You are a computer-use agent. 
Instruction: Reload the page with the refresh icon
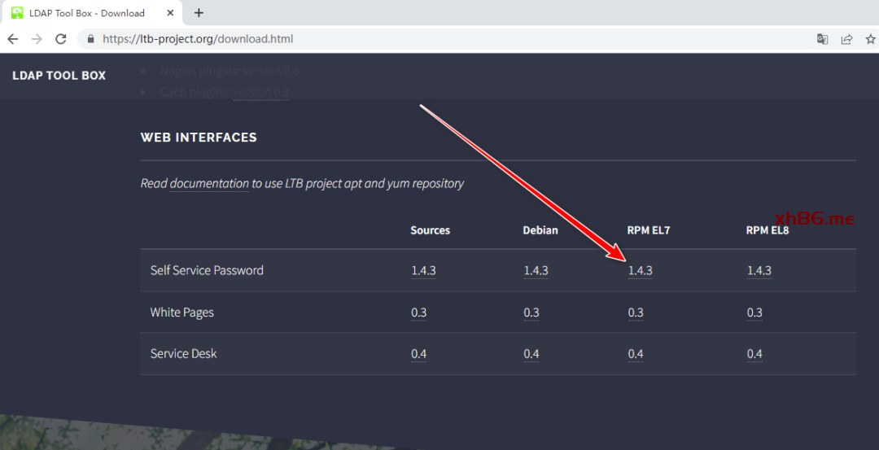tap(60, 39)
